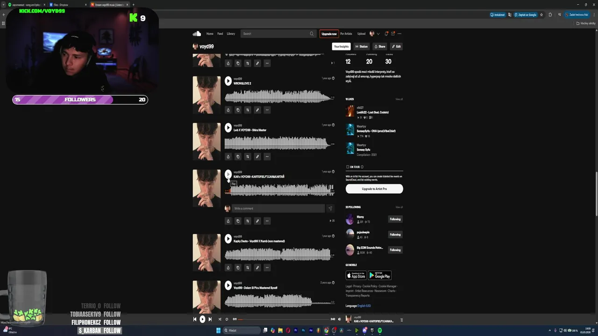Image resolution: width=598 pixels, height=336 pixels.
Task: Edit the Lwb X VOYD99 track
Action: (x=257, y=156)
